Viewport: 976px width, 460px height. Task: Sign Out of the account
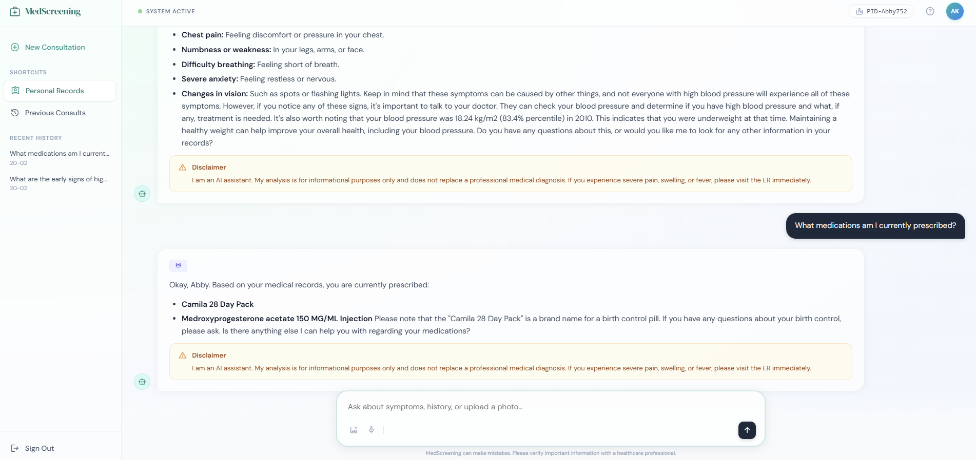coord(32,448)
